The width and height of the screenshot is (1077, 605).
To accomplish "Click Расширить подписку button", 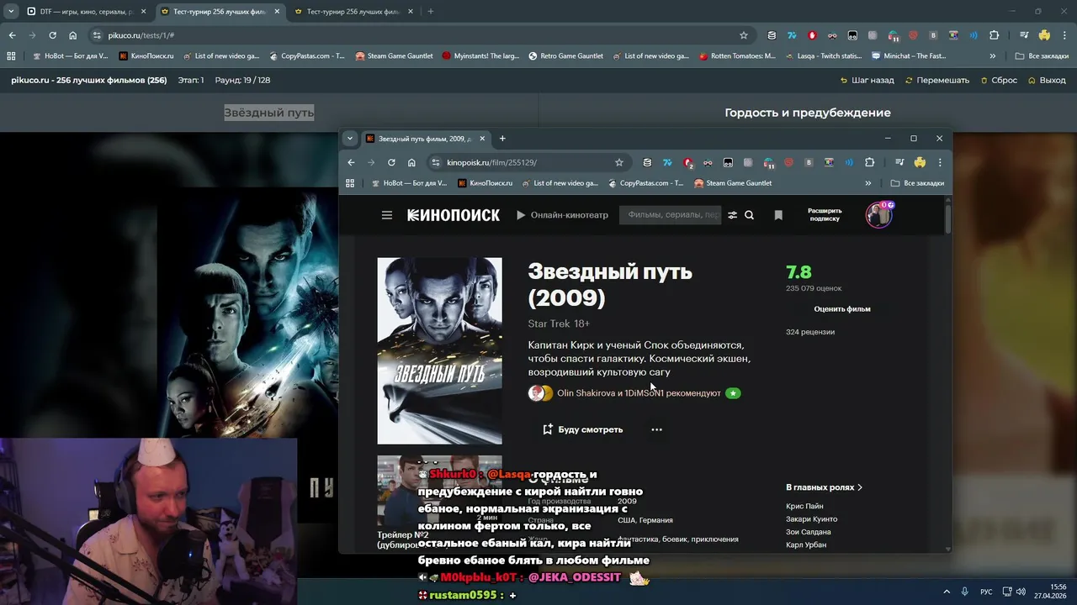I will pyautogui.click(x=825, y=215).
